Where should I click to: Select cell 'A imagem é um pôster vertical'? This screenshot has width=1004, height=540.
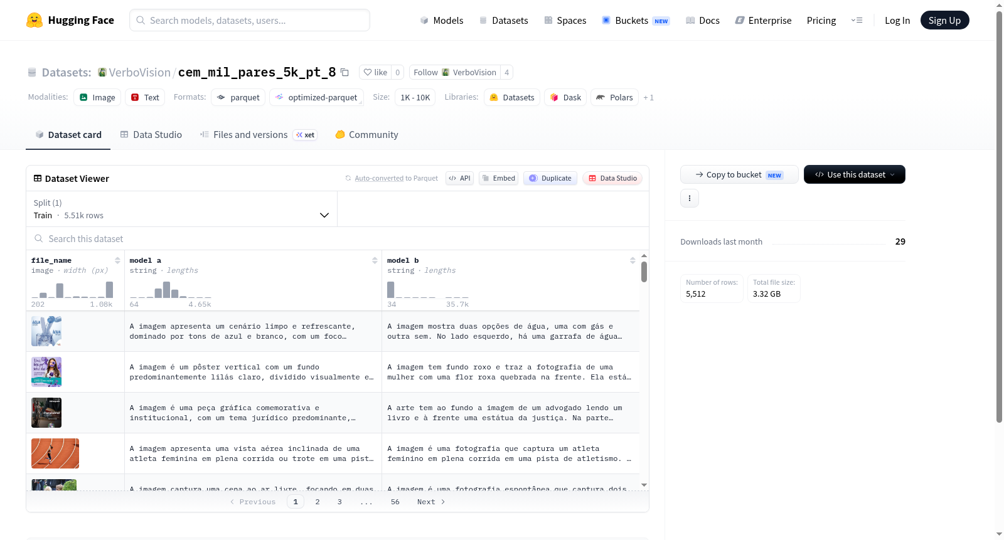(253, 372)
